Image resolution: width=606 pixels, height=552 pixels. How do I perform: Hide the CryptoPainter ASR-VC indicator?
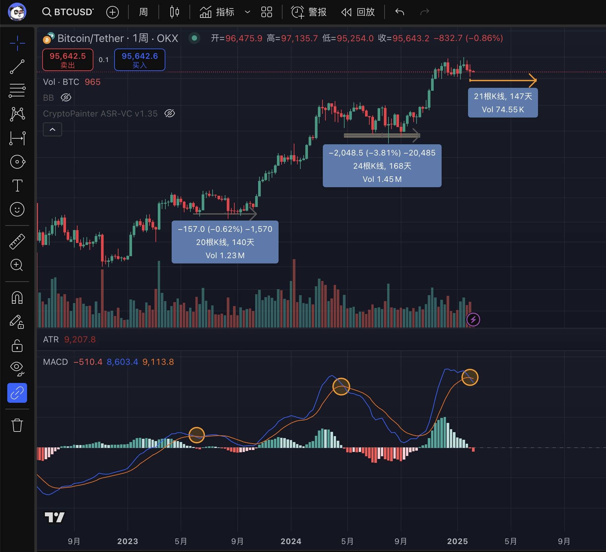(169, 114)
